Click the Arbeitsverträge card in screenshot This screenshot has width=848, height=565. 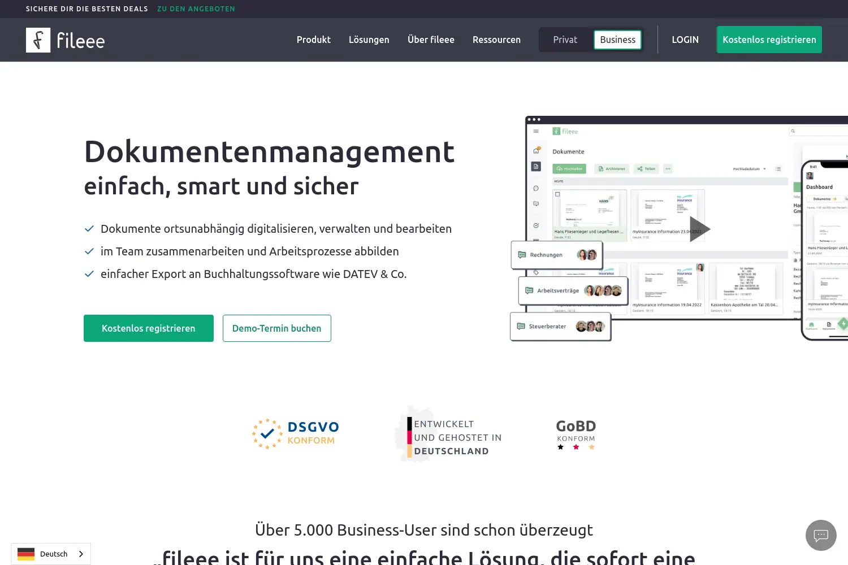(x=573, y=290)
